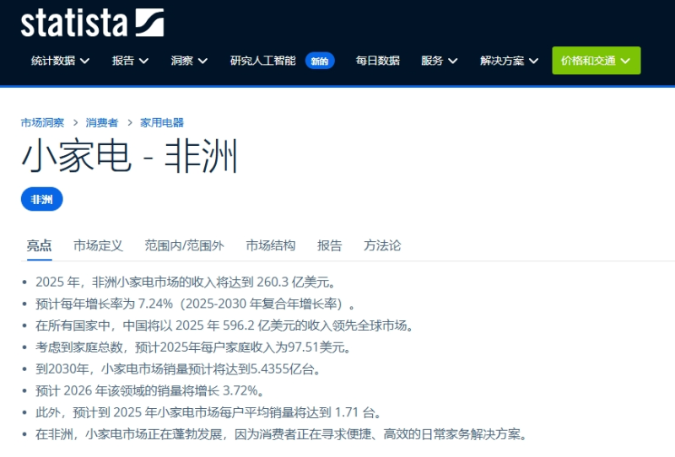
Task: Click the 新的 badge beside 研究人工智能
Action: click(320, 61)
